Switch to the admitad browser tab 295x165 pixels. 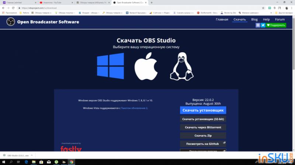point(19,3)
